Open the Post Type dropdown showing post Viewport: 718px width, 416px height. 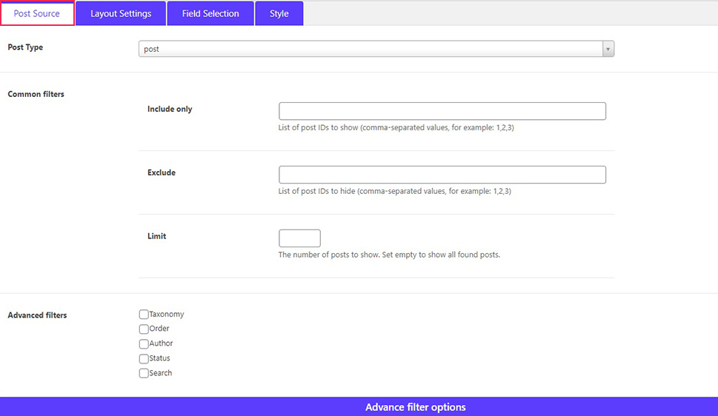376,49
